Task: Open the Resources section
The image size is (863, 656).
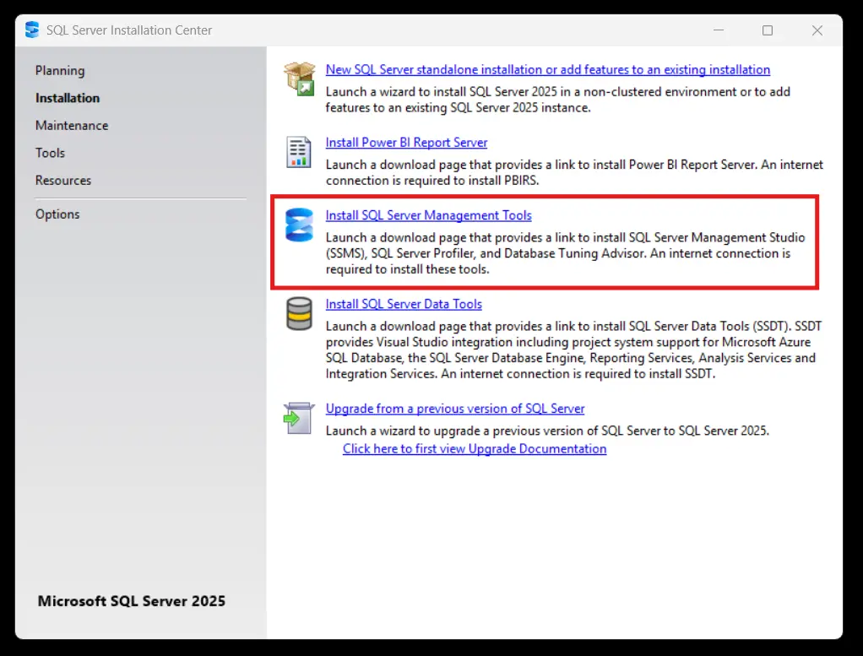Action: [x=63, y=180]
